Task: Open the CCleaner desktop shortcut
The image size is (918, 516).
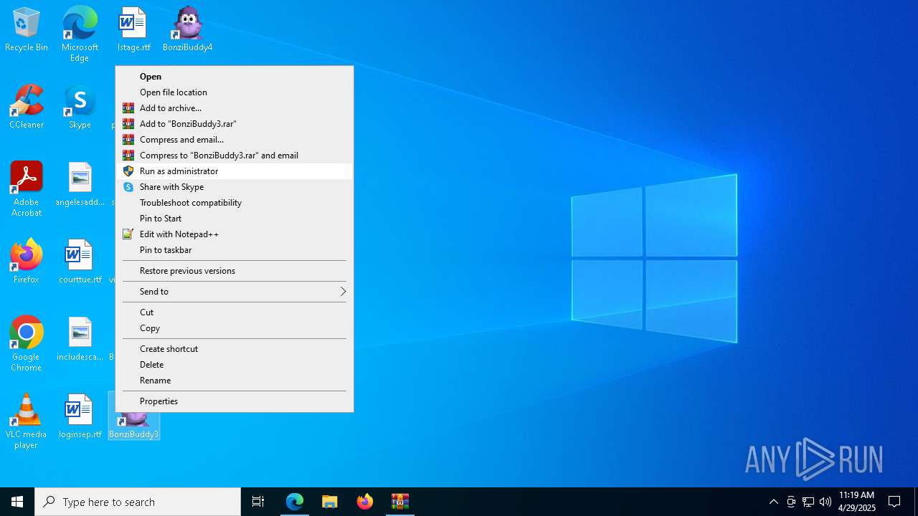Action: 27,107
